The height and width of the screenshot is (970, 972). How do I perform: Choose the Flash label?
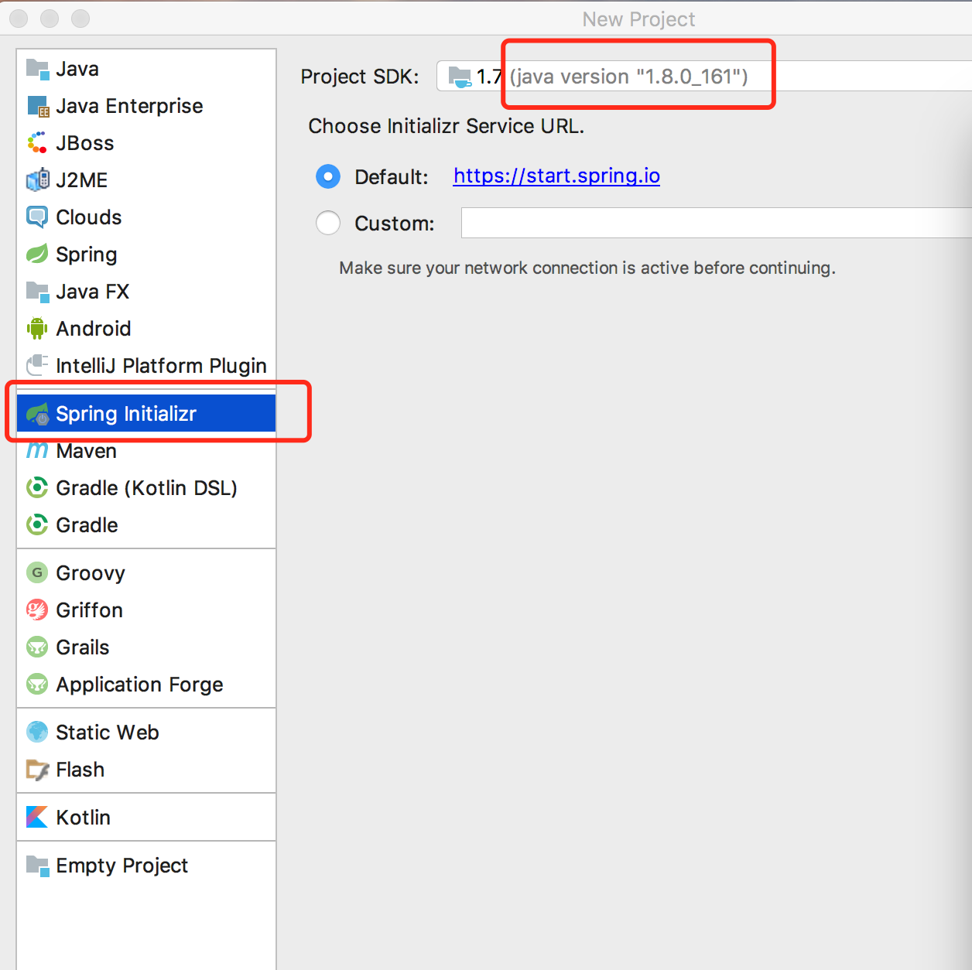80,770
